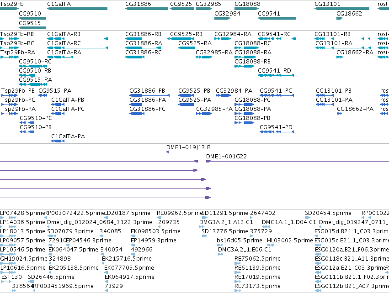Screen dimensions: 389x293
Task: Click the DME1-019J13.R clone label
Action: pyautogui.click(x=188, y=147)
